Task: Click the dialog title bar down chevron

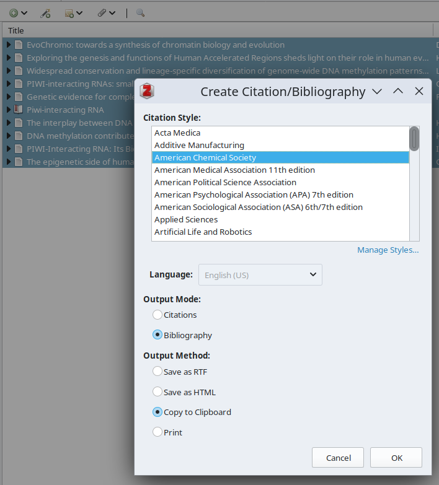Action: tap(377, 92)
